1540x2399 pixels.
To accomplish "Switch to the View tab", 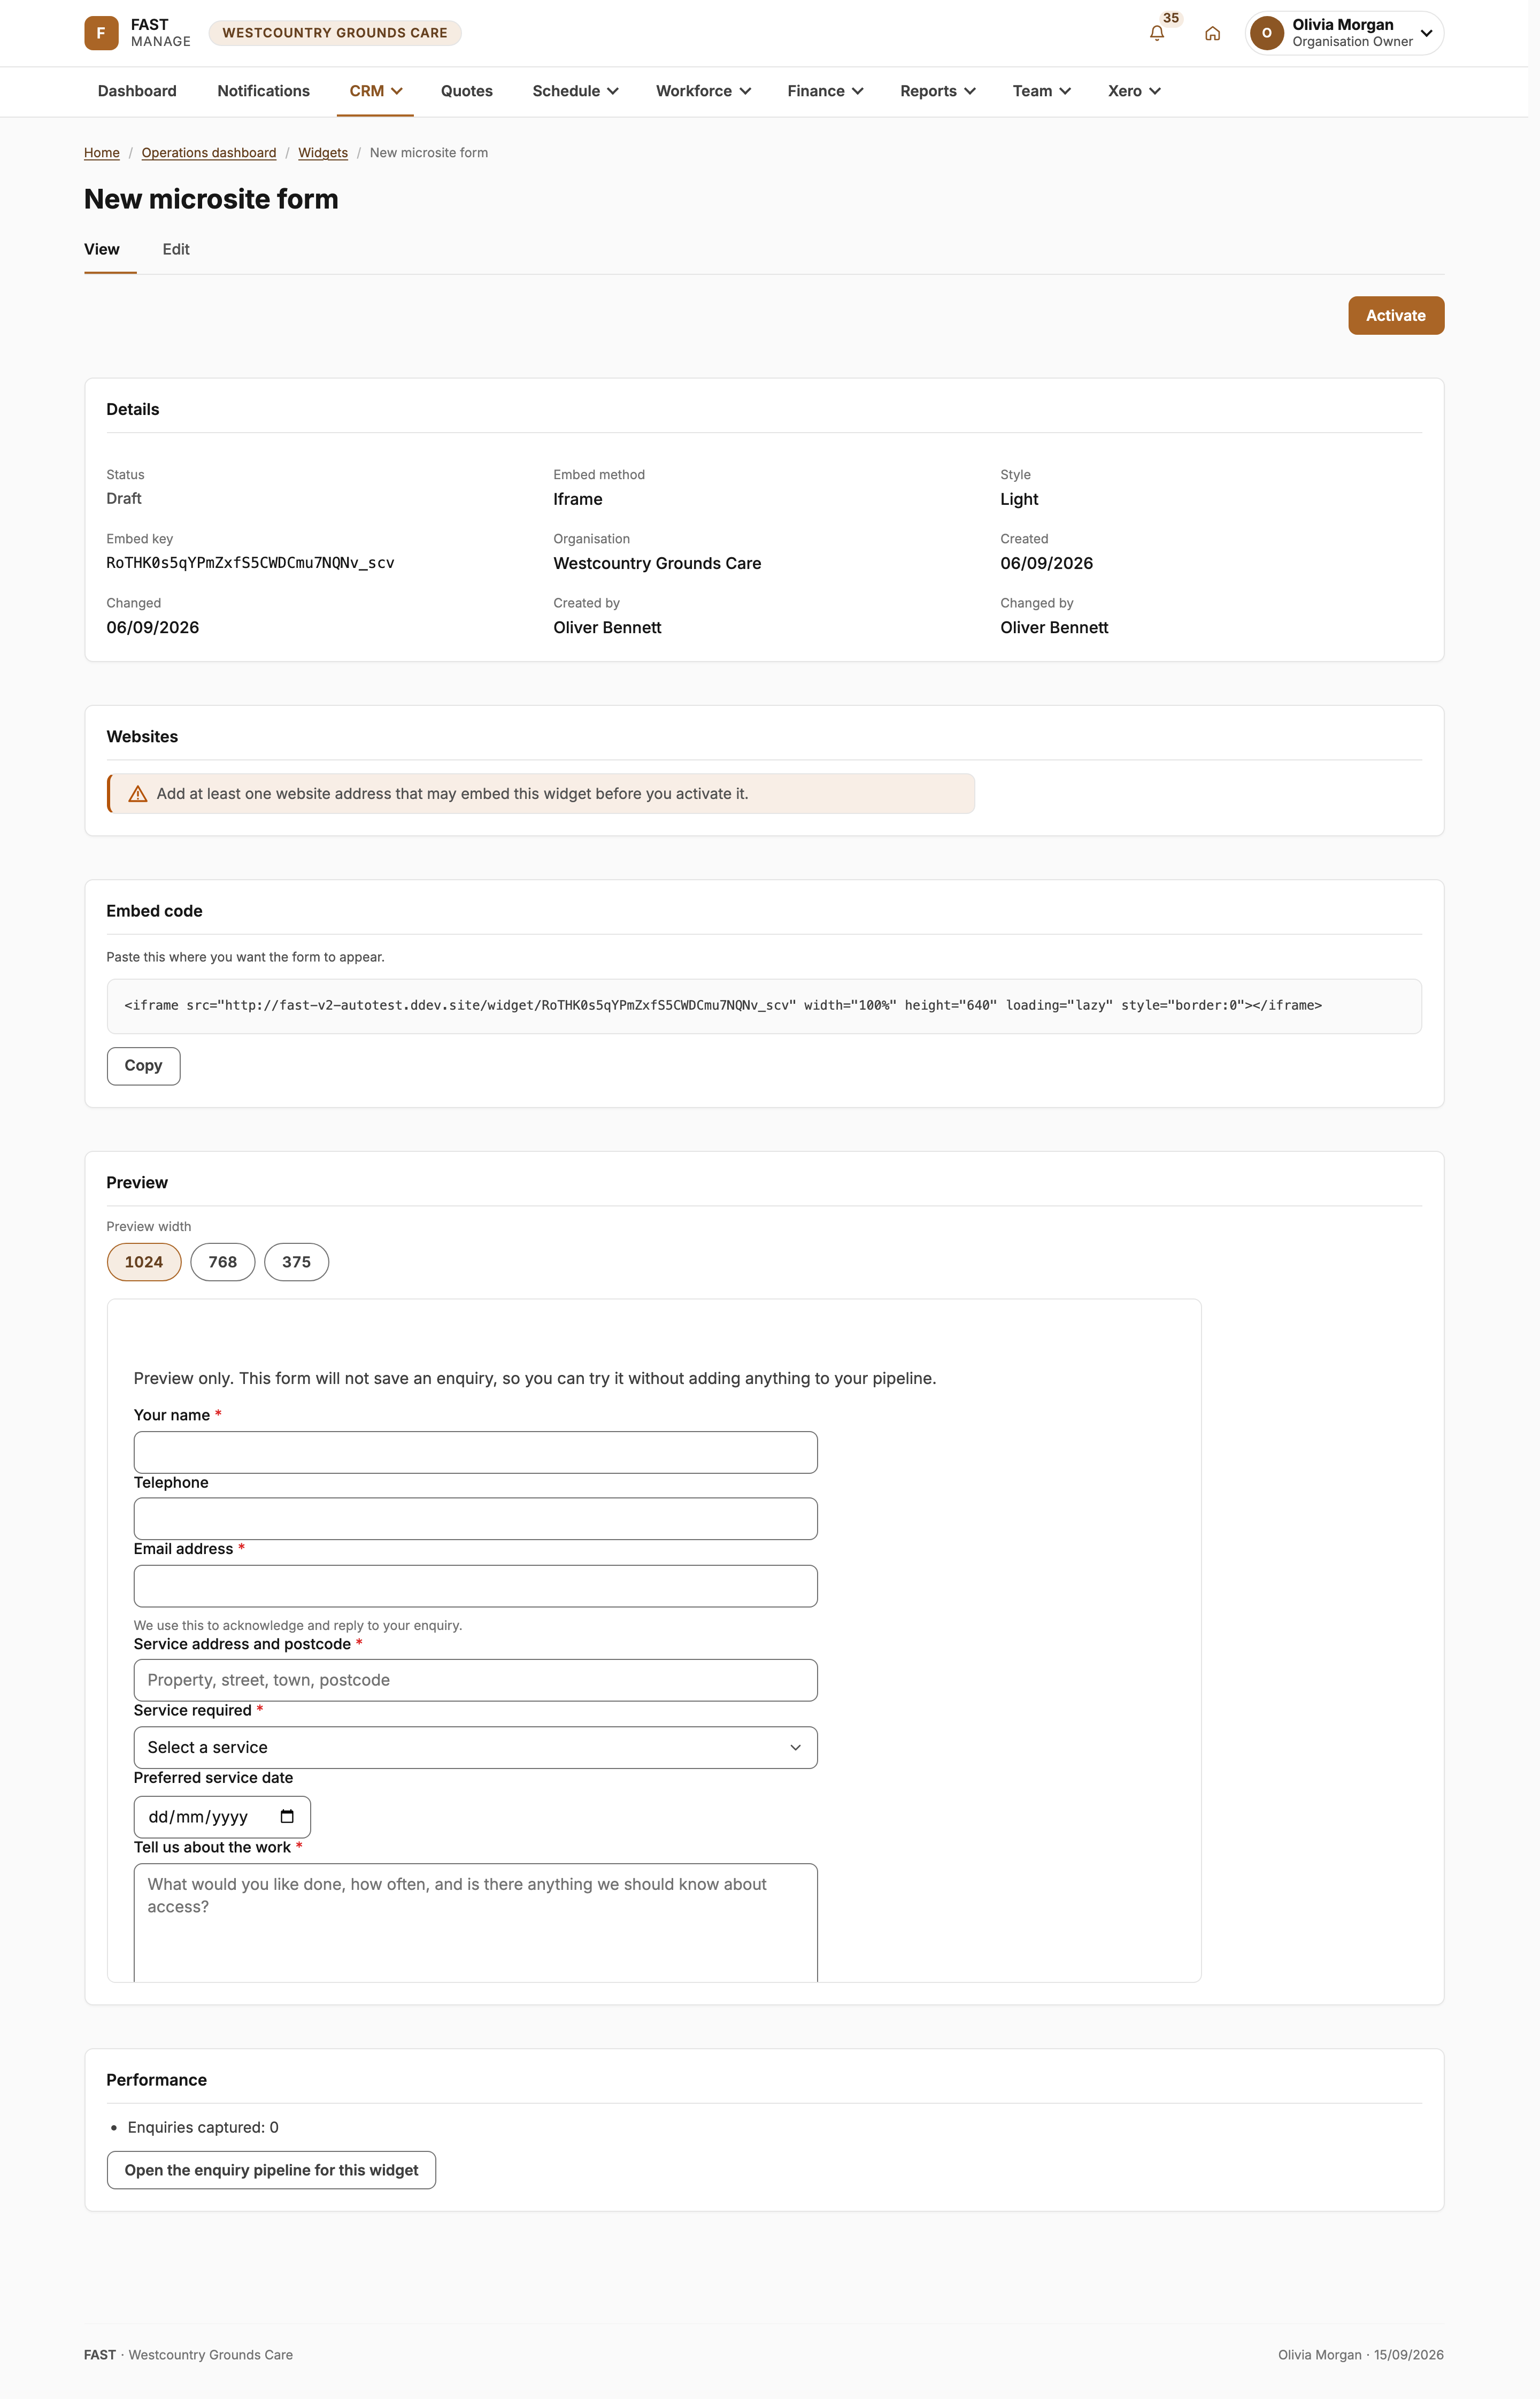I will pyautogui.click(x=102, y=249).
